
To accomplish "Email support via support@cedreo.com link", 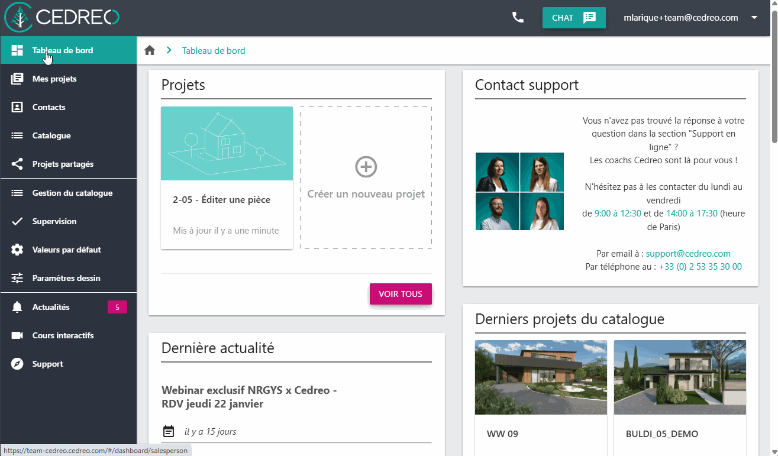I will click(x=688, y=253).
